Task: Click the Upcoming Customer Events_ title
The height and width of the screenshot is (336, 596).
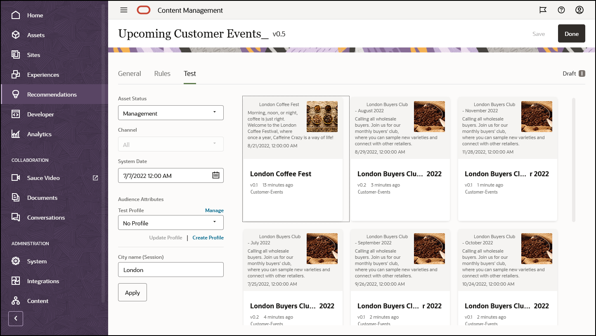Action: click(x=193, y=33)
